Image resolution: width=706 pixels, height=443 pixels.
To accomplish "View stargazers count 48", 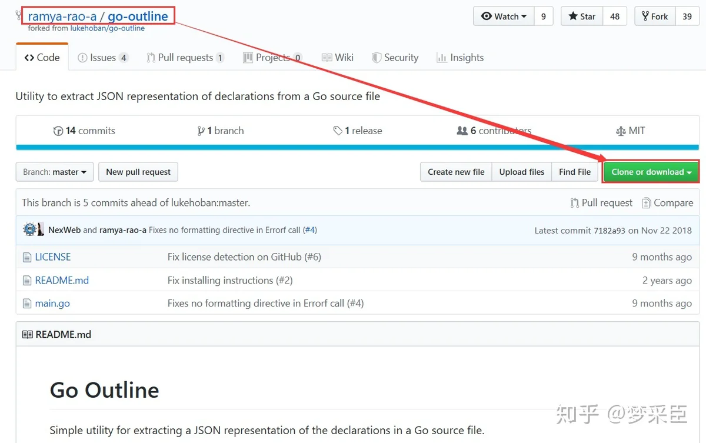I will [615, 16].
